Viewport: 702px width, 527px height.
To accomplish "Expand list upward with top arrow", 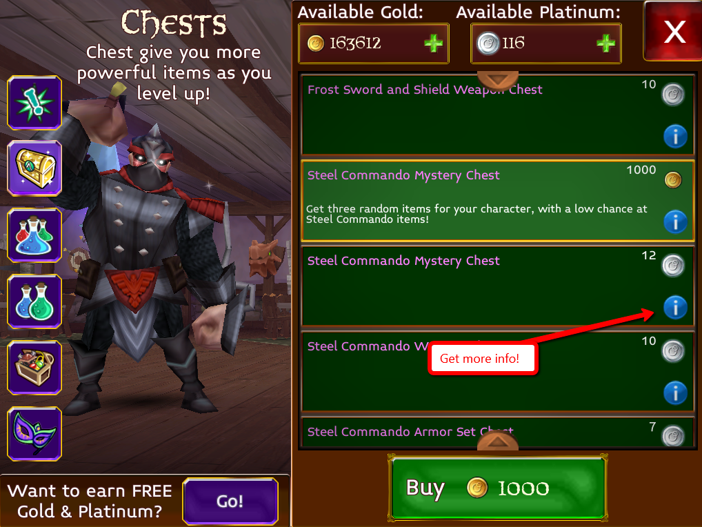I will [498, 80].
